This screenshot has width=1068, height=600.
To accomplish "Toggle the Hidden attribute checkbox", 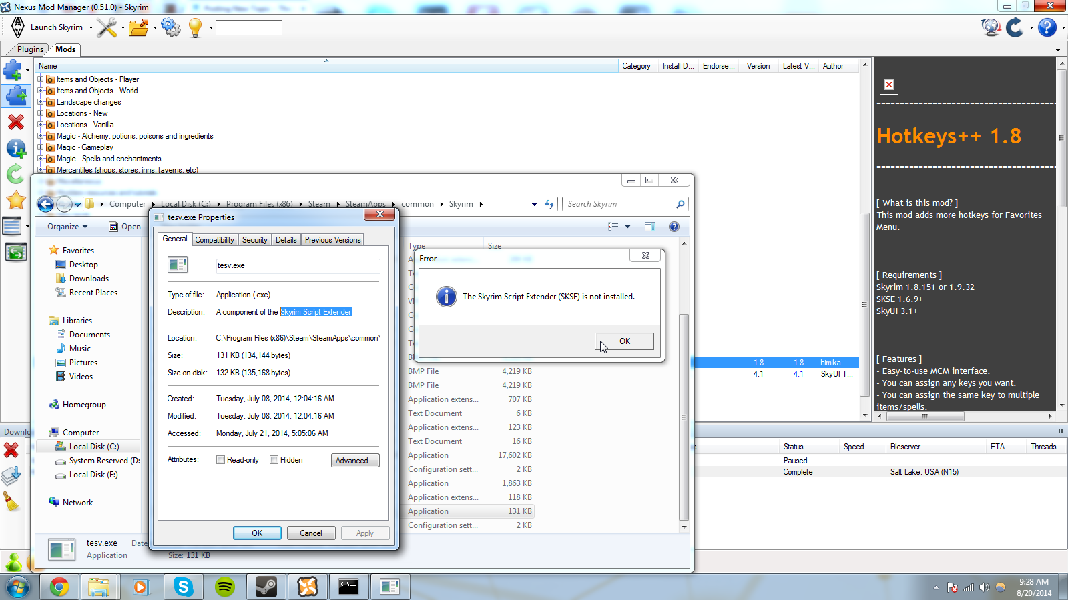I will pyautogui.click(x=274, y=460).
